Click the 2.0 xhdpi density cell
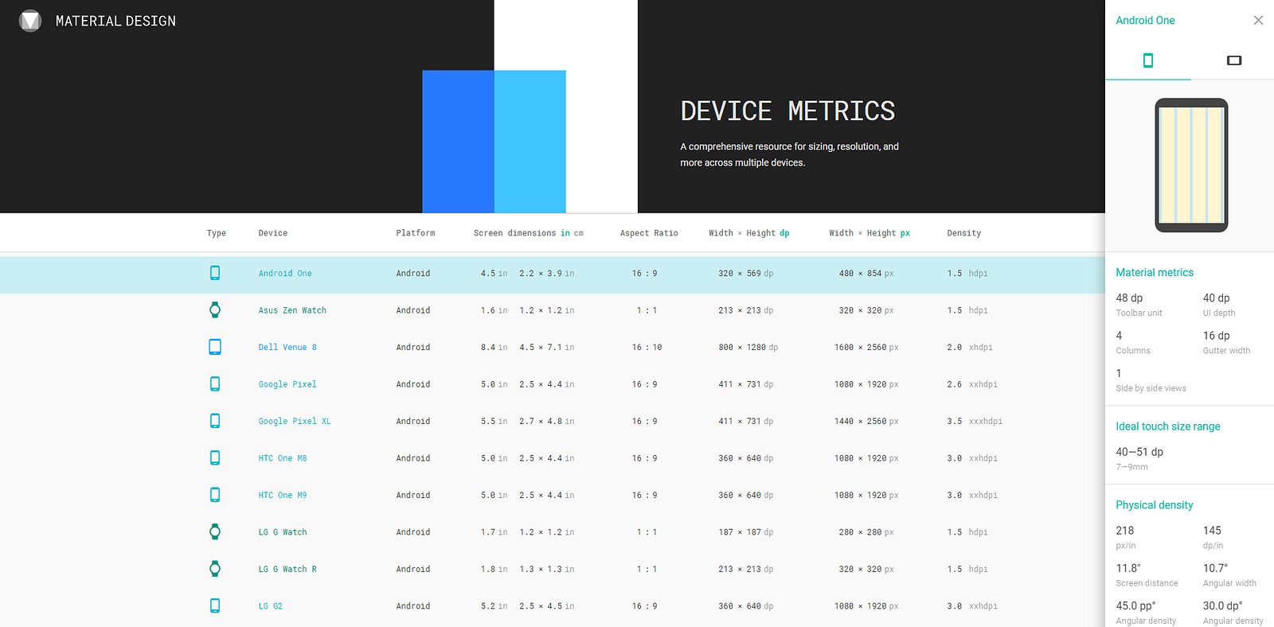Screen dimensions: 1274x627 click(x=970, y=348)
